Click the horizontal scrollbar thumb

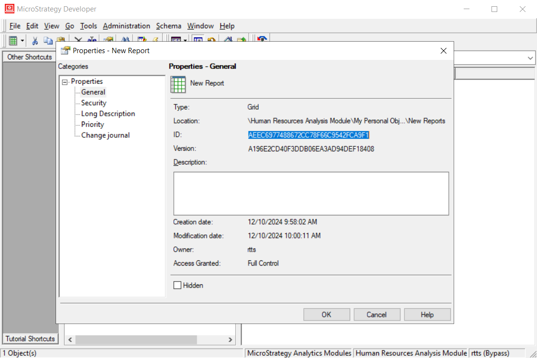(x=136, y=339)
